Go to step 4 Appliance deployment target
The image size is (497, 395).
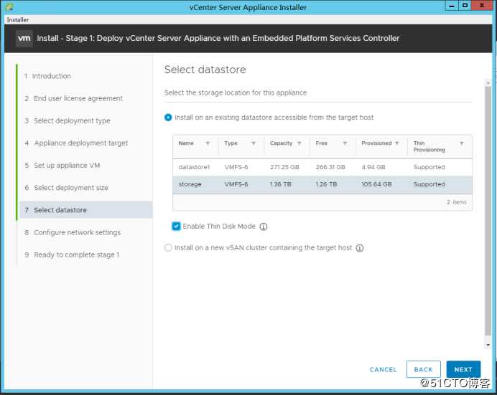click(x=76, y=143)
